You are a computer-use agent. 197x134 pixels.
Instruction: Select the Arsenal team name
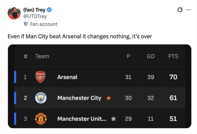[x=67, y=77]
